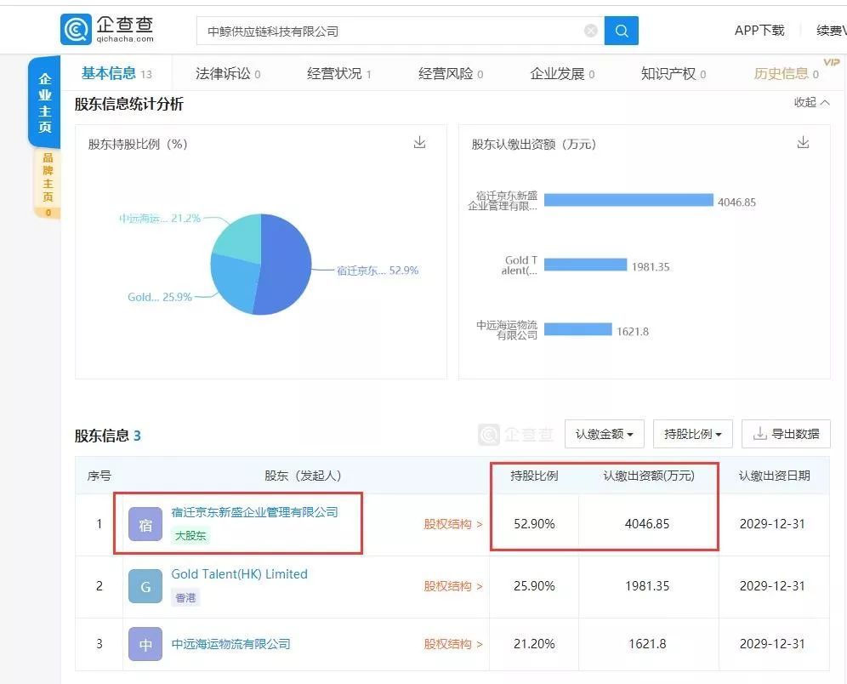This screenshot has height=684, width=847.
Task: Click the 认缴出资日期 column header
Action: pyautogui.click(x=774, y=476)
